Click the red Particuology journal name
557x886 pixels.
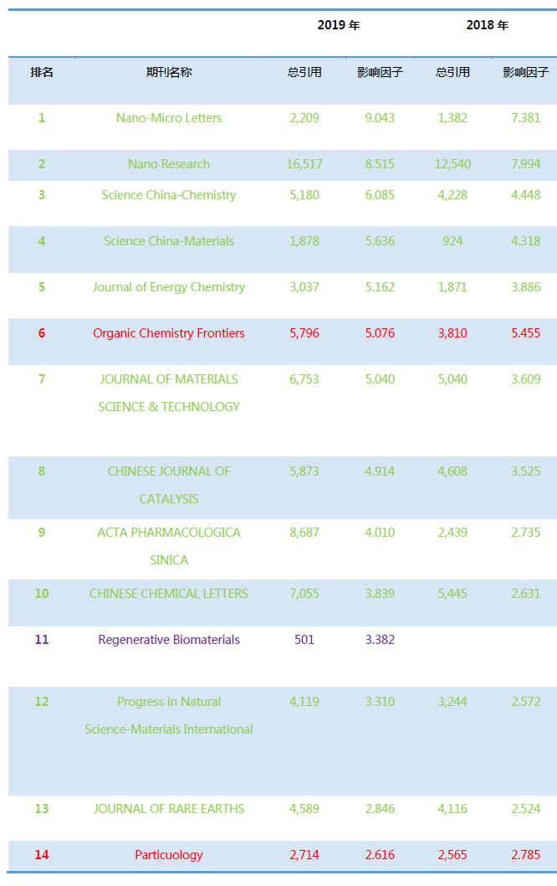[169, 855]
